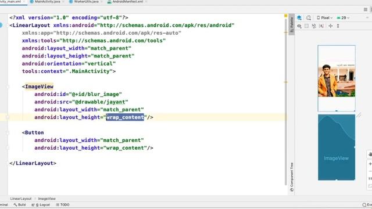Click the gutter icon beside LinearLayout line
The width and height of the screenshot is (372, 209).
(x=1, y=25)
